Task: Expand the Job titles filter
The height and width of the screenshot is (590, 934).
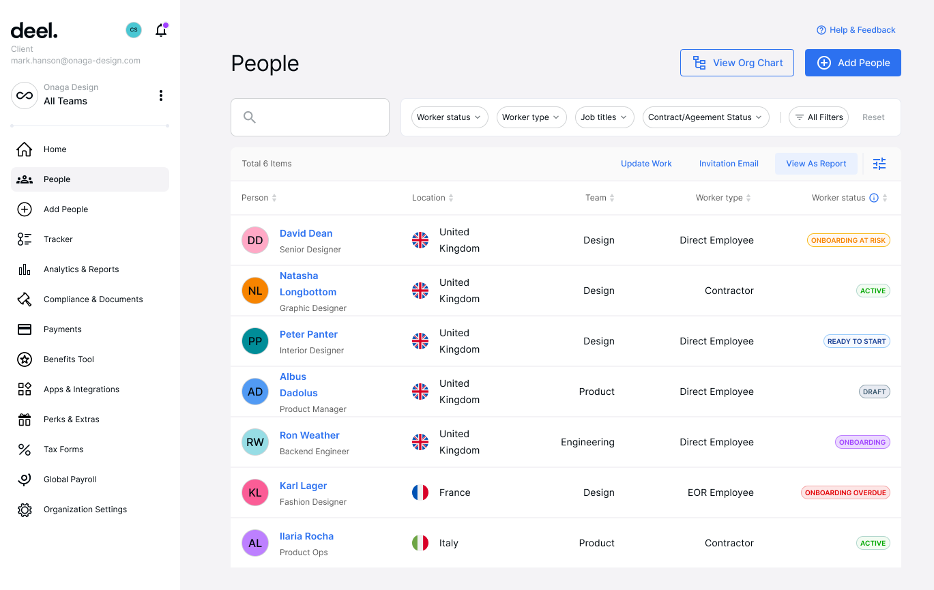Action: click(604, 117)
